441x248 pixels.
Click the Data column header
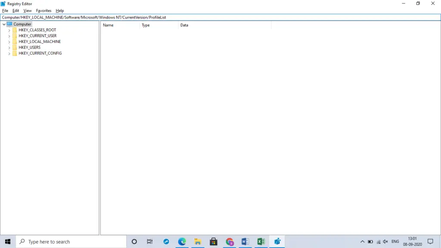click(x=225, y=25)
